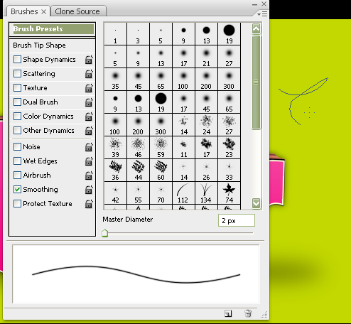The height and width of the screenshot is (324, 351).
Task: Click the Master Diameter slider handle
Action: click(x=105, y=233)
